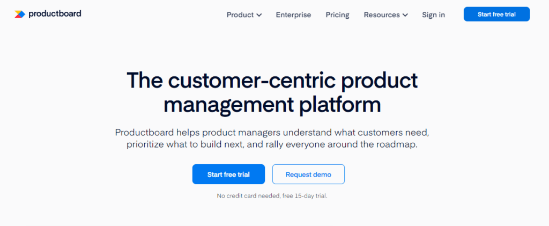Expand the chevron beside Resources
Screen dimensions: 549x226
coord(405,15)
